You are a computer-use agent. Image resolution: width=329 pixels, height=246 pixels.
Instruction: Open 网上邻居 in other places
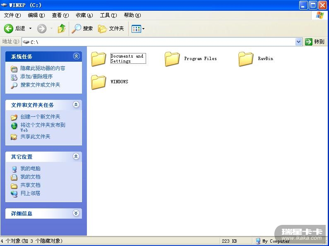[x=30, y=193]
